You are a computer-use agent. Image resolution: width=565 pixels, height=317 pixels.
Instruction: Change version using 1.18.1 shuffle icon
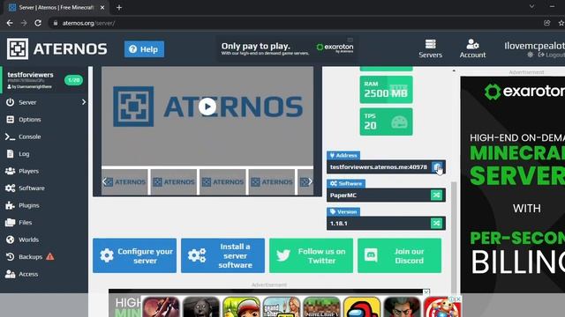[436, 223]
